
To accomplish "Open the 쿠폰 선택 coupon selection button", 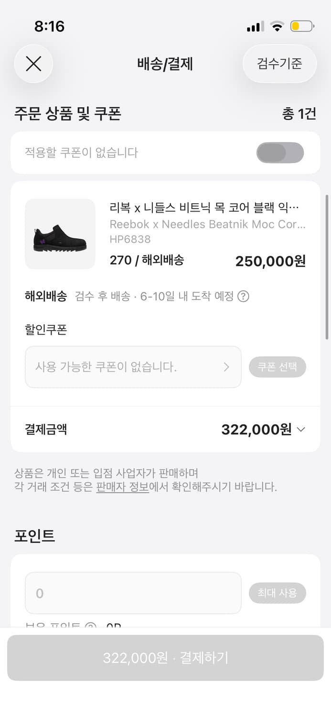I will [278, 367].
